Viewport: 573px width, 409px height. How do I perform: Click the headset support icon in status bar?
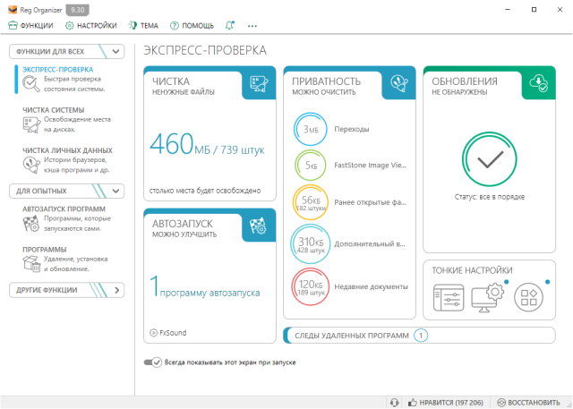(x=395, y=402)
